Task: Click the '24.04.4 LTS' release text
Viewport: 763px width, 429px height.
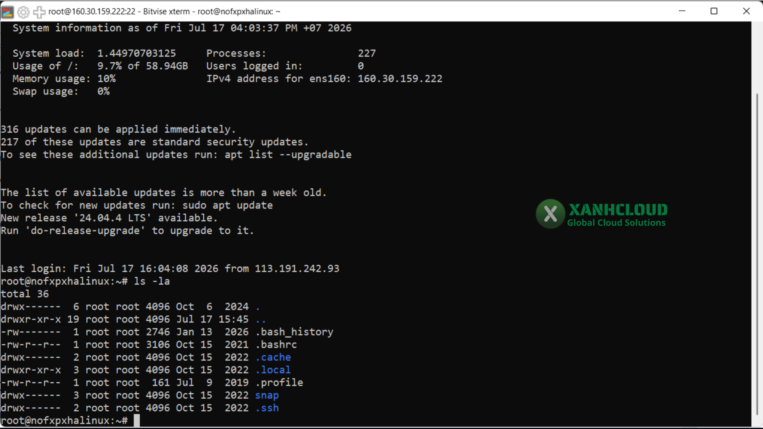Action: coord(112,218)
